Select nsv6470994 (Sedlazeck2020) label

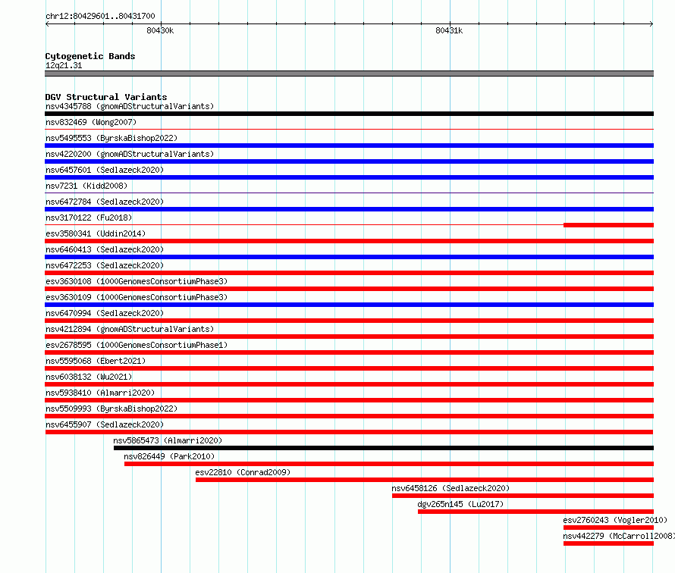[x=105, y=313]
